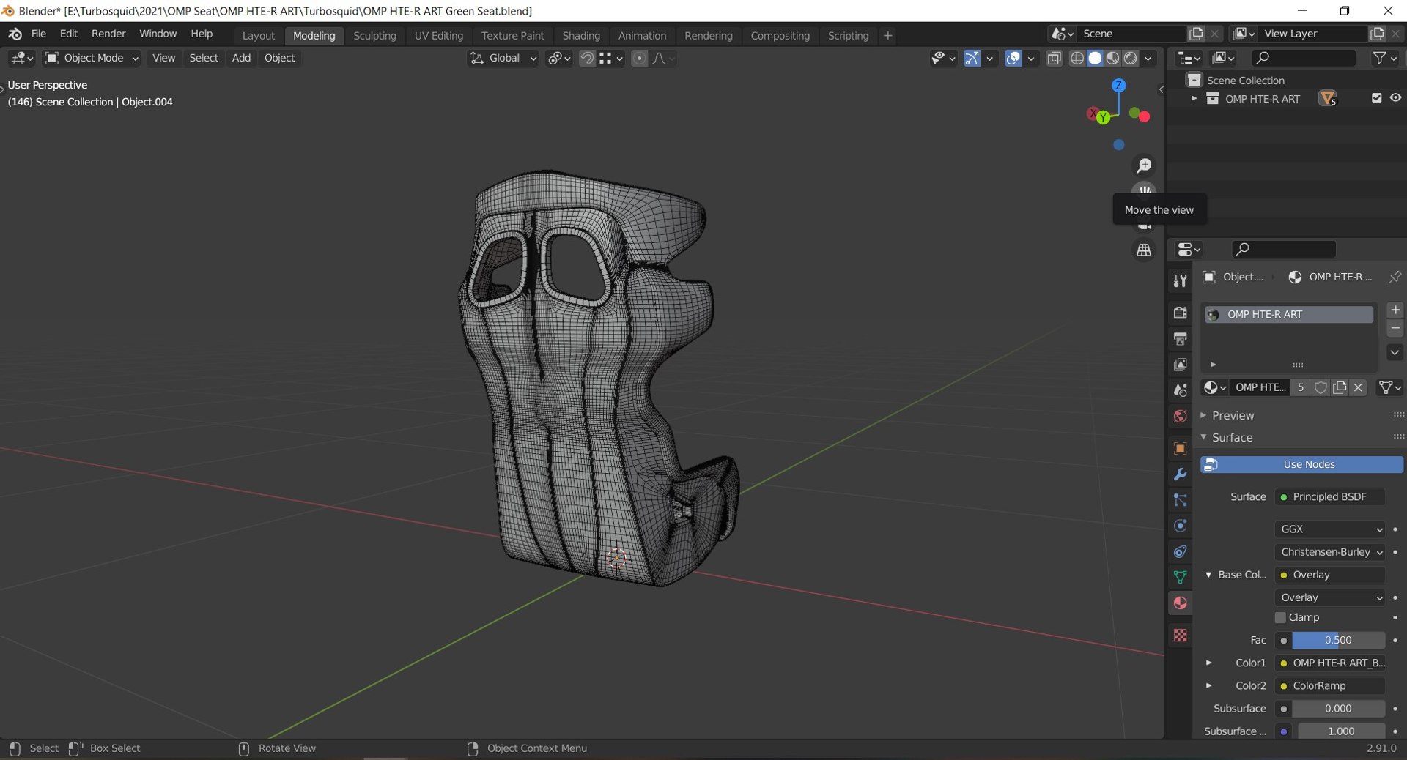
Task: Open the Render menu
Action: (x=108, y=34)
